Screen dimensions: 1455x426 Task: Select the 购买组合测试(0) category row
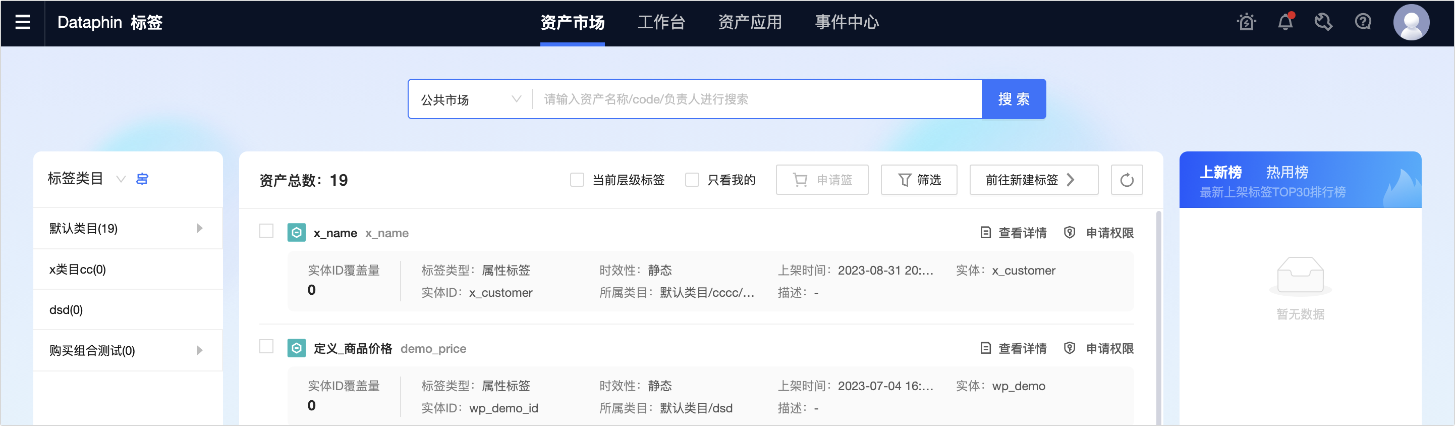click(128, 350)
